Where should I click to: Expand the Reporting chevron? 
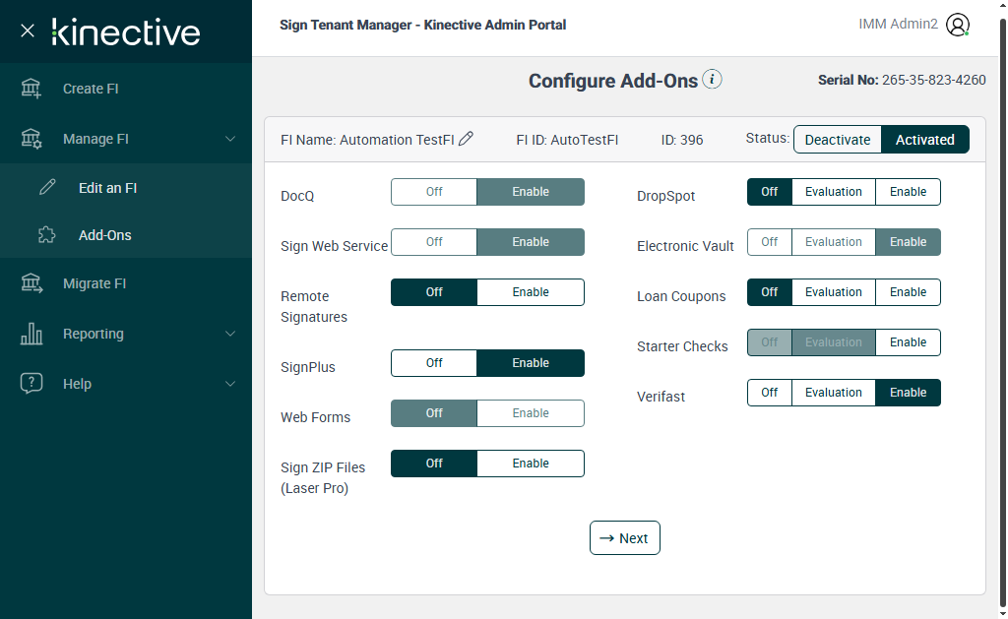[x=230, y=334]
